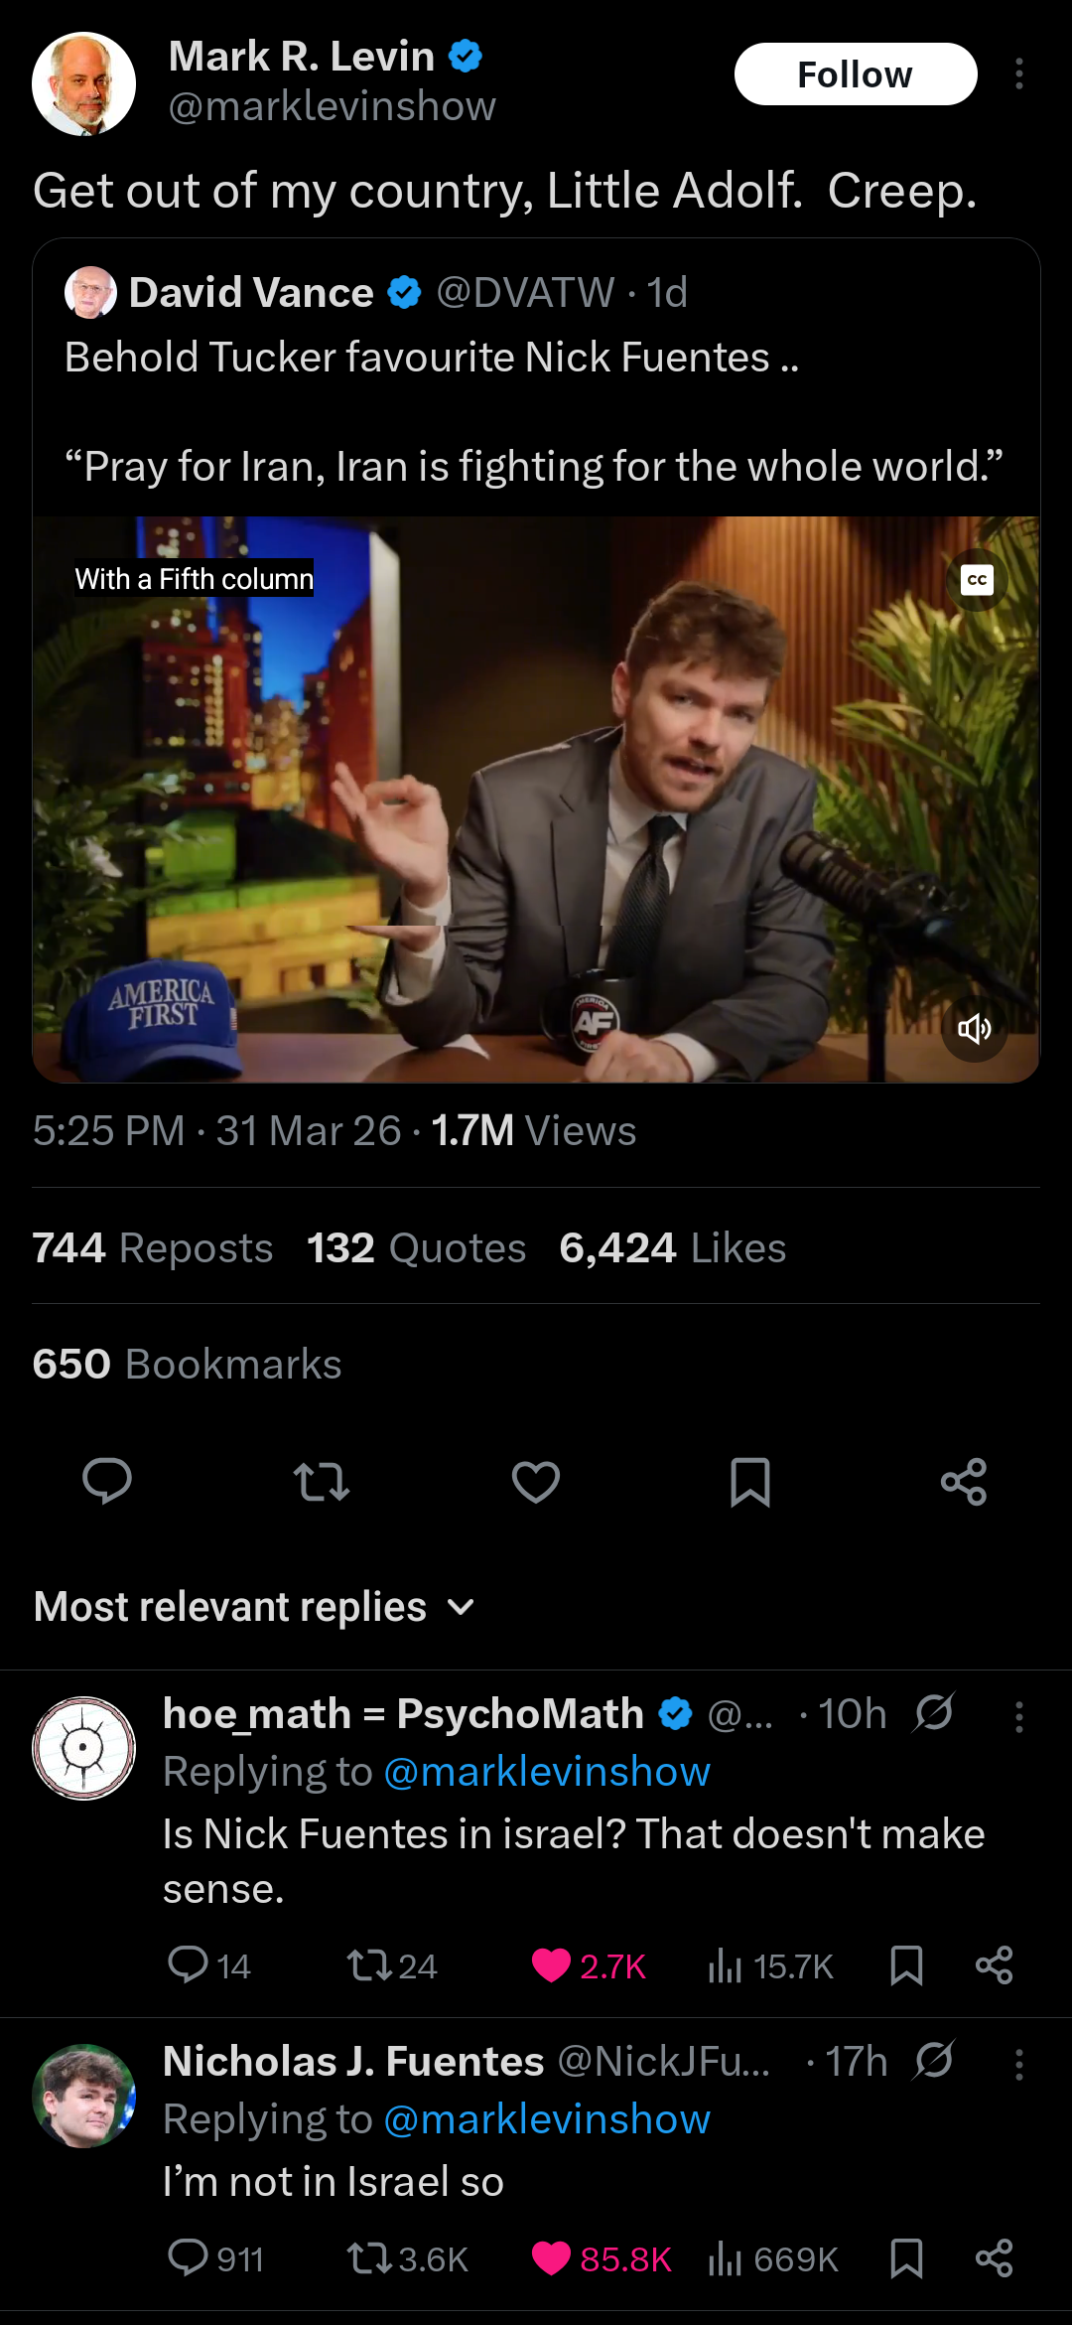
Task: Open options menu on hoe_math reply
Action: coord(1019,1716)
